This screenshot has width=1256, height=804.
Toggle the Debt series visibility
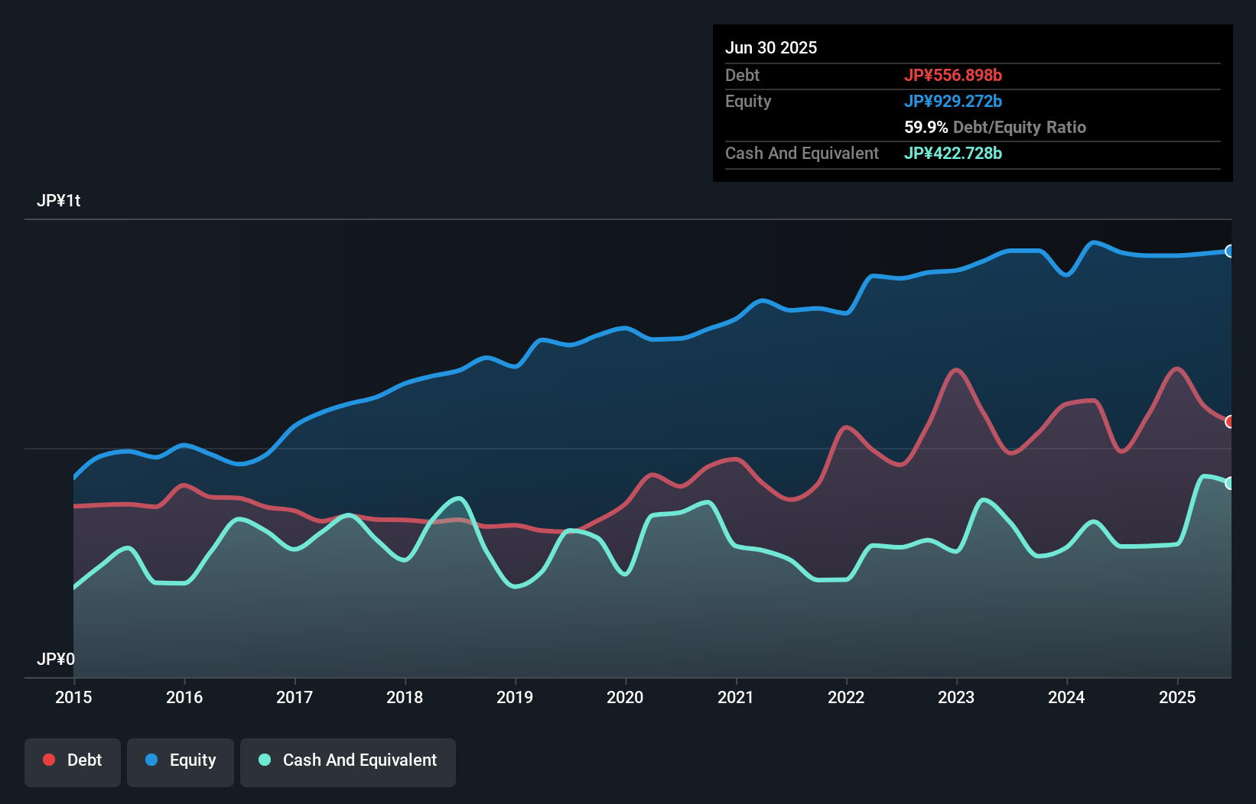coord(73,760)
